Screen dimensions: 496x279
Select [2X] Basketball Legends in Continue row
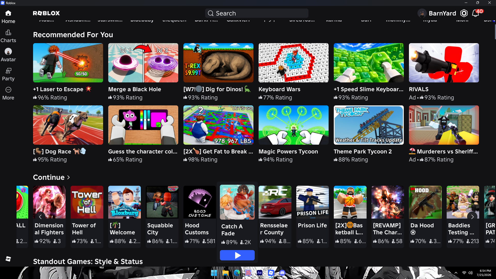point(350,216)
